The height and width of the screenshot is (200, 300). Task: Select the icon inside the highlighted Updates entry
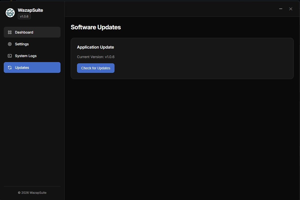pos(9,67)
